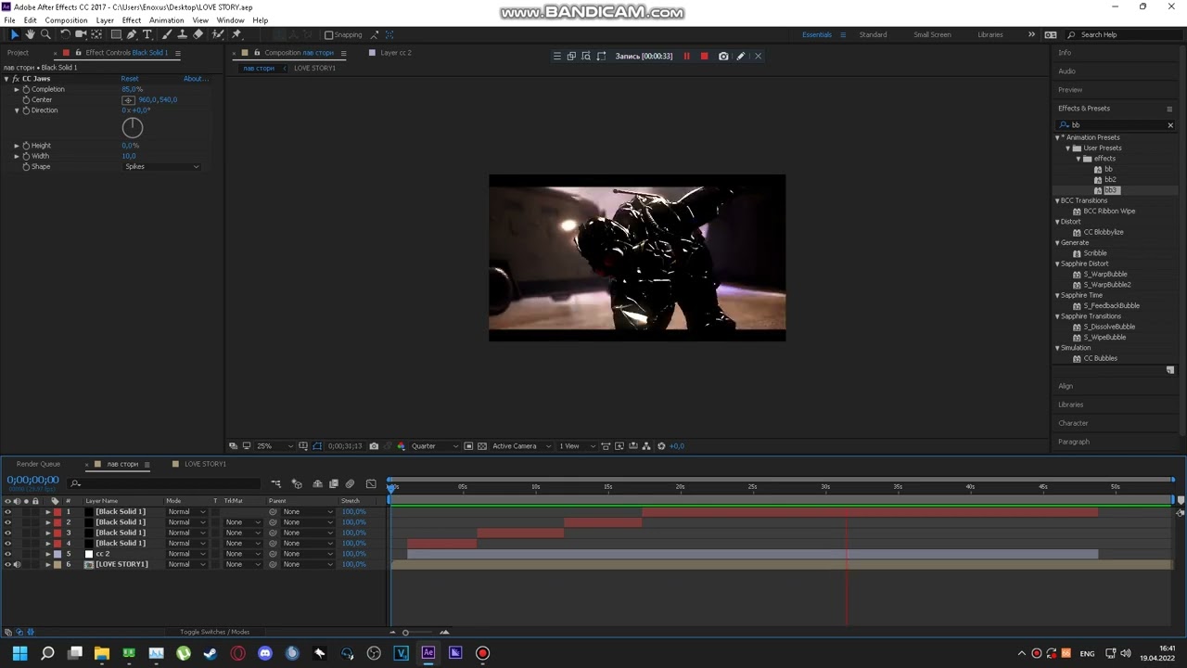Reset the CC Jaws effect
The width and height of the screenshot is (1187, 668).
point(130,79)
